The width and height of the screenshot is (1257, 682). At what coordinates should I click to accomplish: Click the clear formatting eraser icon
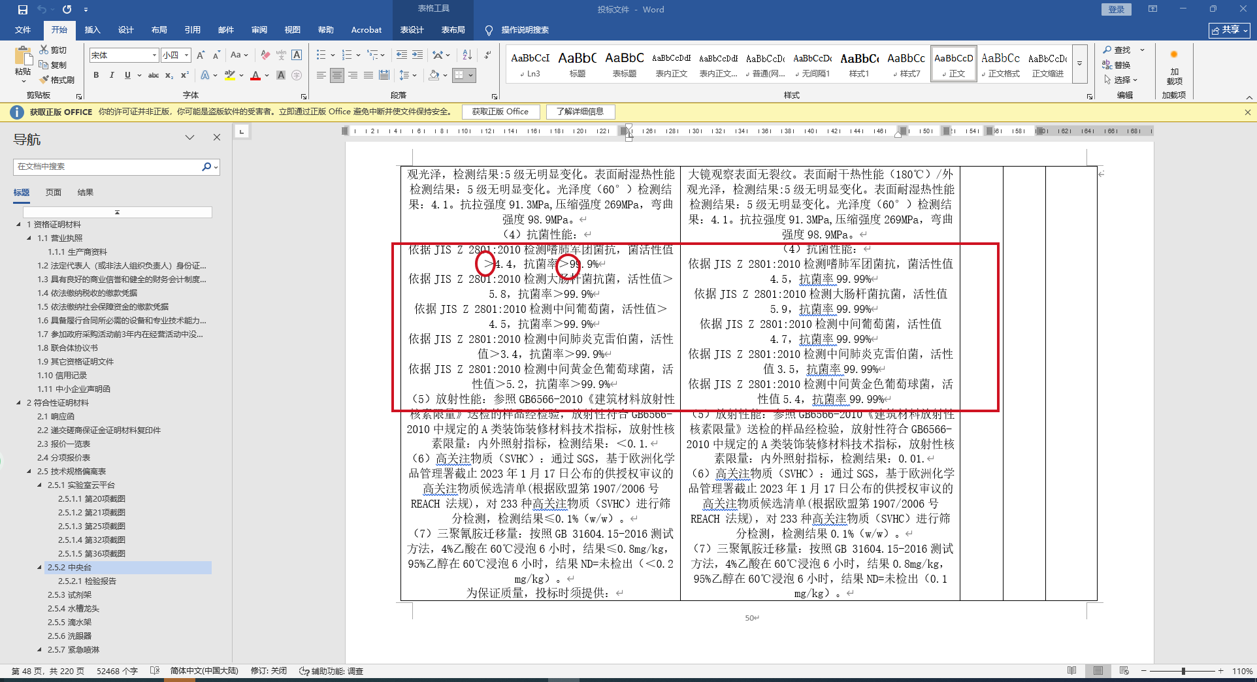[265, 56]
